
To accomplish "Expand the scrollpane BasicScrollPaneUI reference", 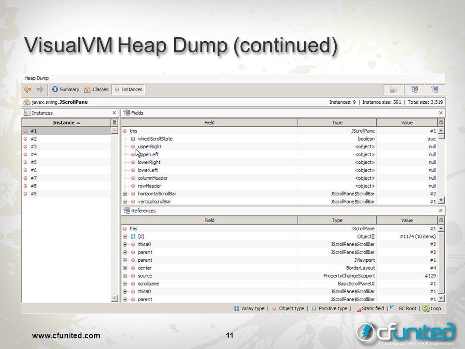I will pyautogui.click(x=125, y=284).
